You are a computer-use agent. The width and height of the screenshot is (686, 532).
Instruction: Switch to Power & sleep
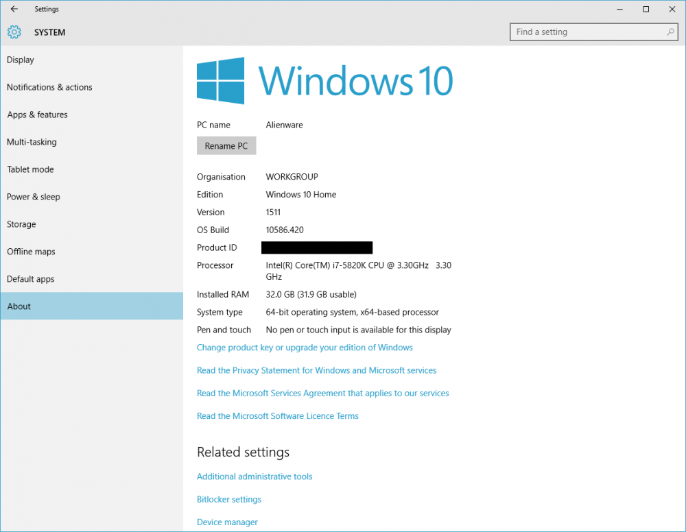point(91,197)
